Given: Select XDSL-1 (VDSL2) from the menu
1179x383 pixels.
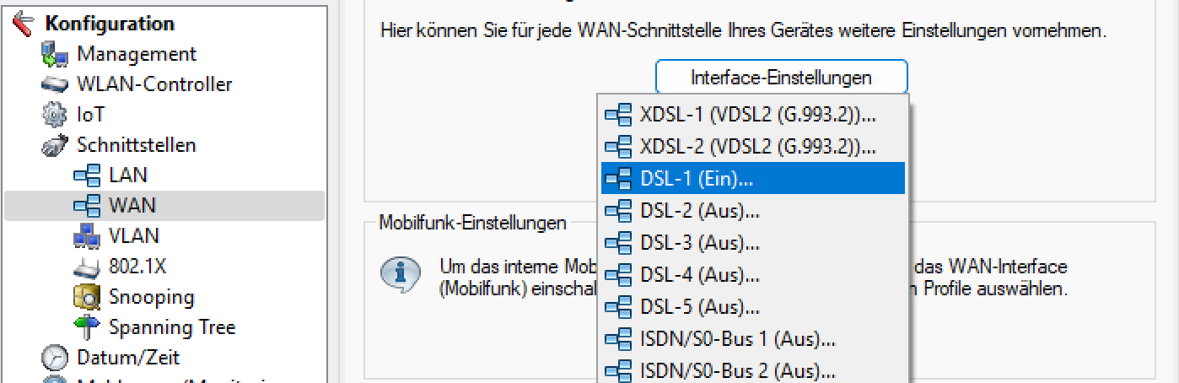Looking at the screenshot, I should coord(756,114).
